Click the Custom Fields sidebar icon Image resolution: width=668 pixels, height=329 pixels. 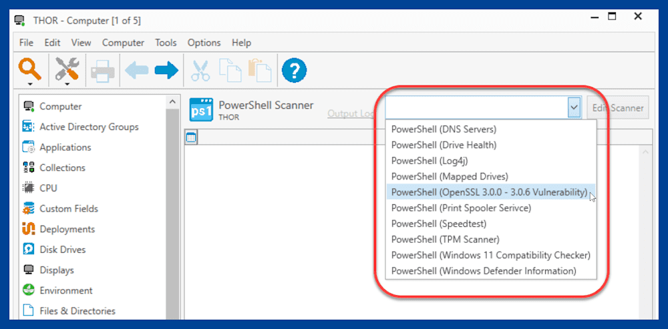point(28,209)
